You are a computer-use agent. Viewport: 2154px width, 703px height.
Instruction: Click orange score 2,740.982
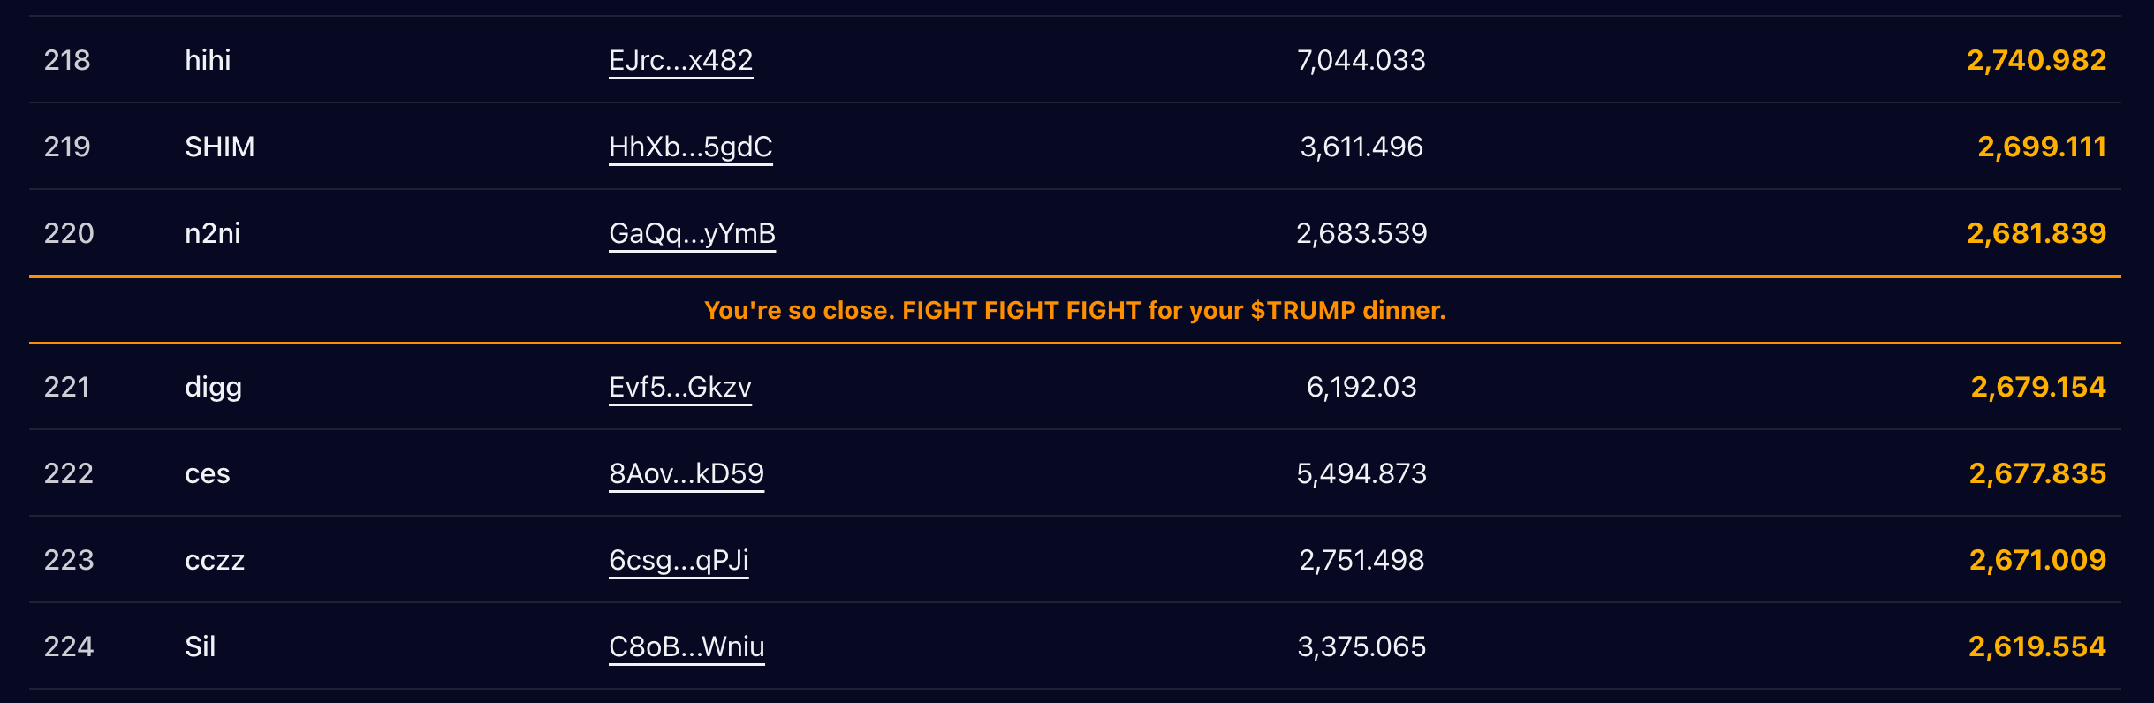click(x=2036, y=60)
